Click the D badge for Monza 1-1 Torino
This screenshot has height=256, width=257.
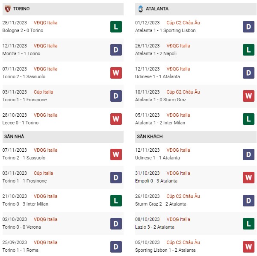click(116, 50)
